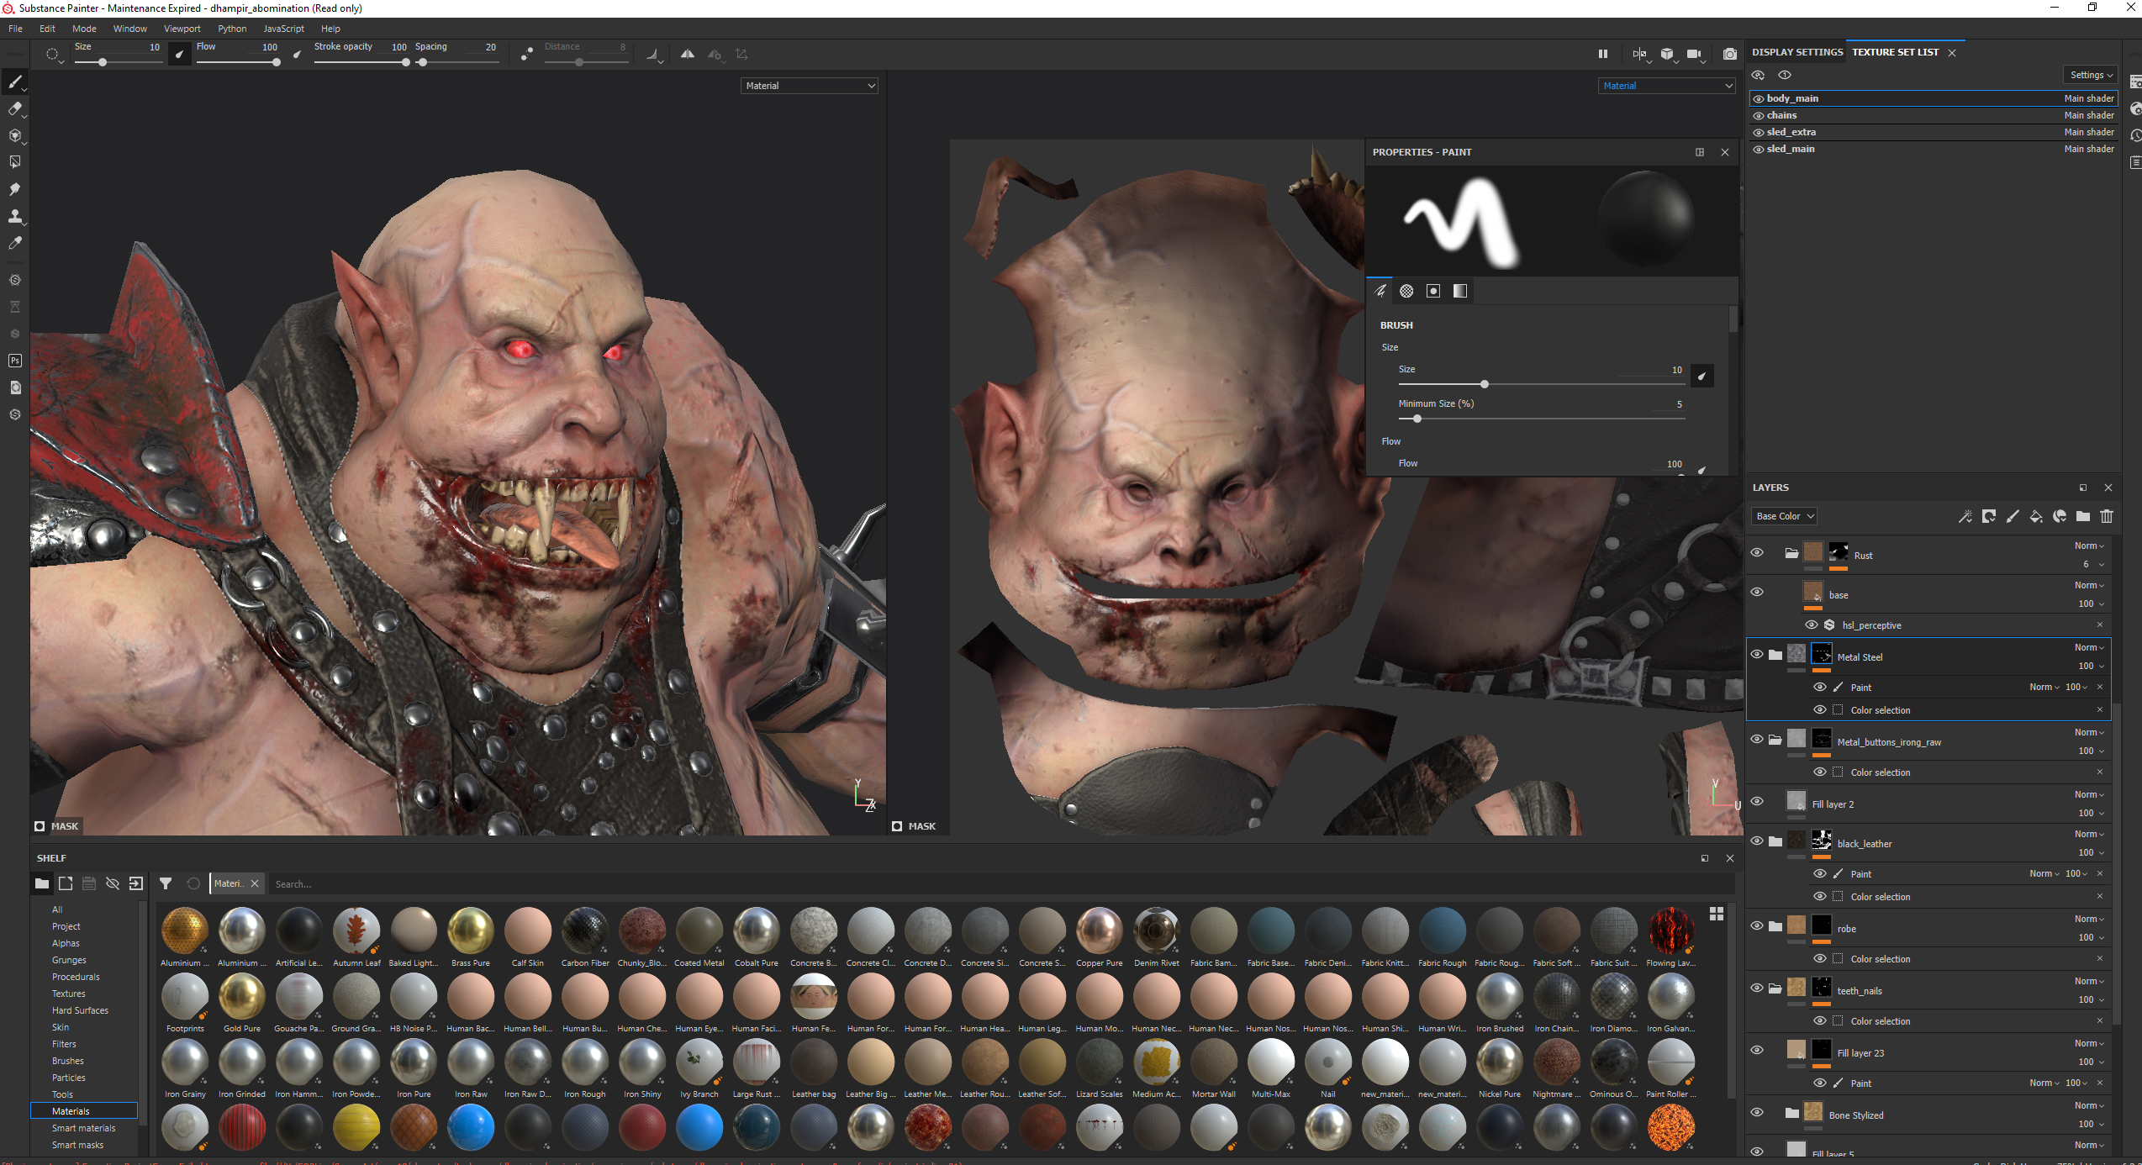The width and height of the screenshot is (2142, 1165).
Task: Switch to the Display Settings tab
Action: pyautogui.click(x=1796, y=52)
